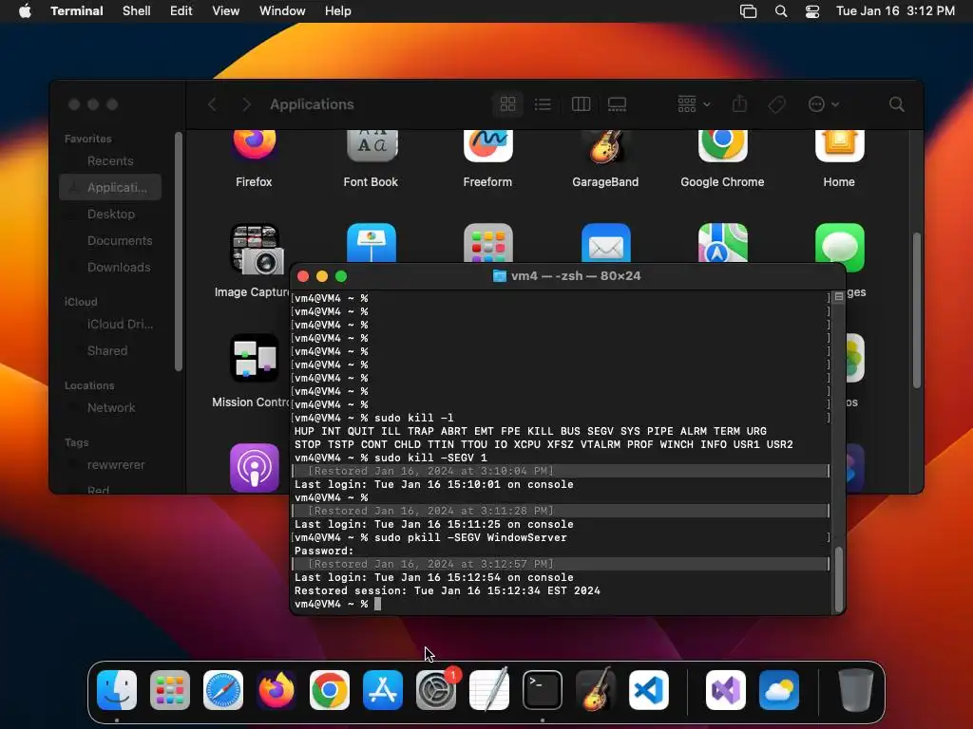Open Finder from the Dock
The width and height of the screenshot is (973, 729).
(117, 690)
